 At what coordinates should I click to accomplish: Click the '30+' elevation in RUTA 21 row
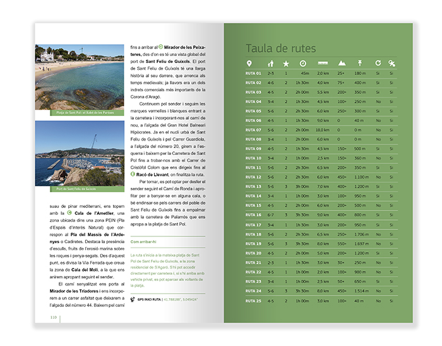pyautogui.click(x=341, y=263)
